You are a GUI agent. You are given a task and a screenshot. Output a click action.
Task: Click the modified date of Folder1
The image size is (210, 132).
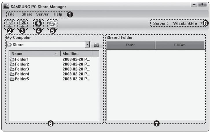76,59
